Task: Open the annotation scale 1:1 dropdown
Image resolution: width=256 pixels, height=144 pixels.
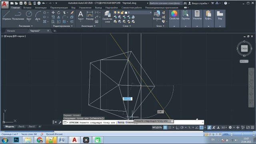Action: coord(224,128)
